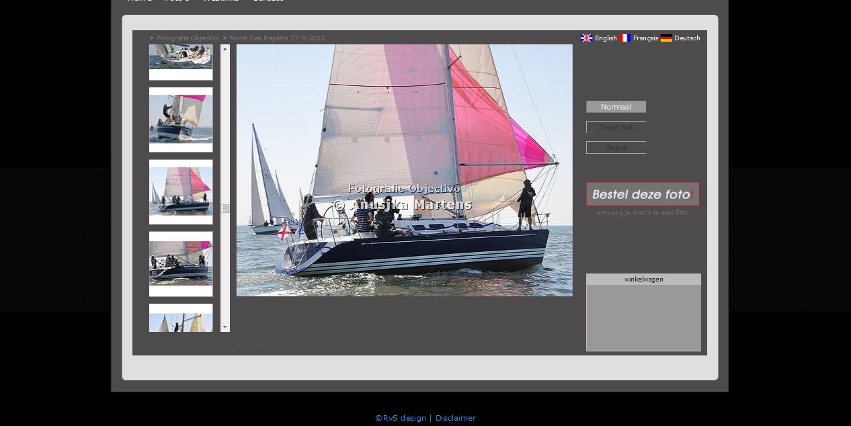Open the North Sea Regatta 27-5-2012 breadcrumb

click(277, 38)
